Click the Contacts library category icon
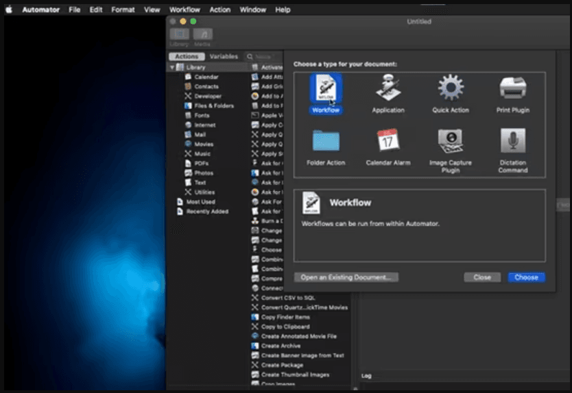Image resolution: width=572 pixels, height=393 pixels. point(188,86)
